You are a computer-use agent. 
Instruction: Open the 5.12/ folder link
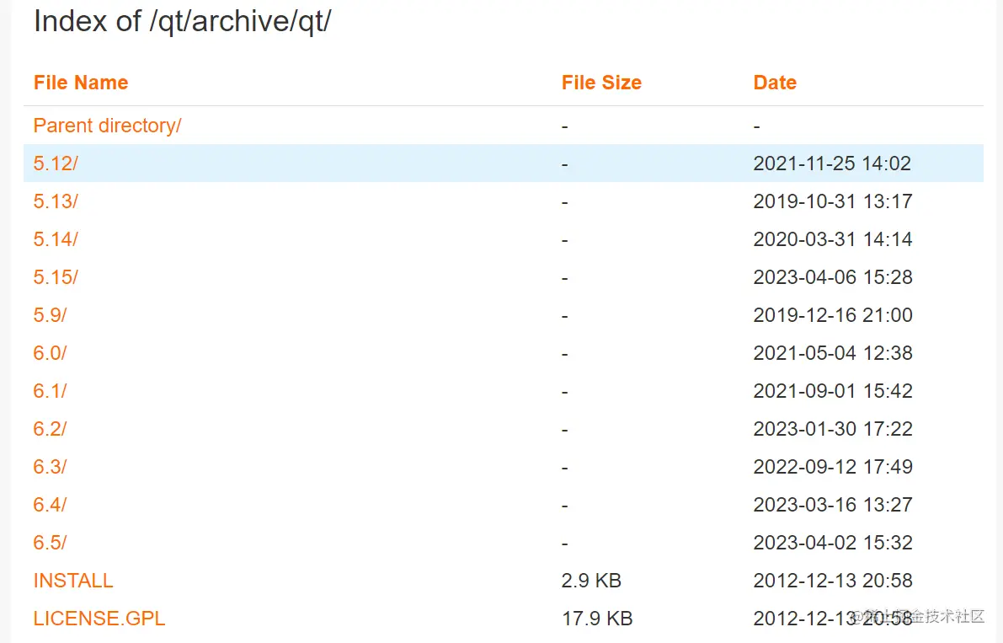(x=56, y=163)
